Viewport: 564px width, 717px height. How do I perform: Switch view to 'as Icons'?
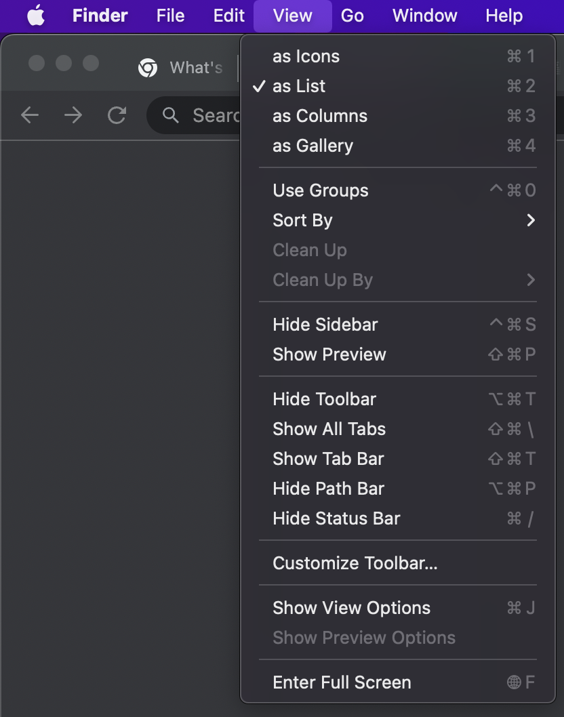point(306,56)
